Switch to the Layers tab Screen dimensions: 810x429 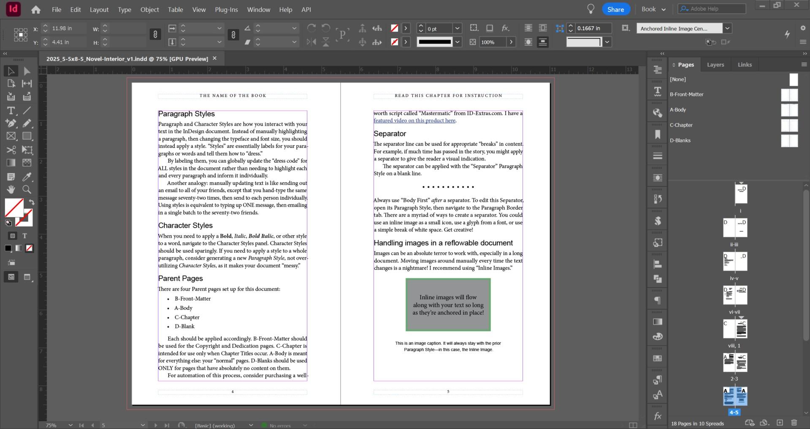coord(715,65)
